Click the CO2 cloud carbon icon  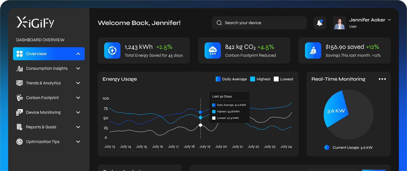212,50
